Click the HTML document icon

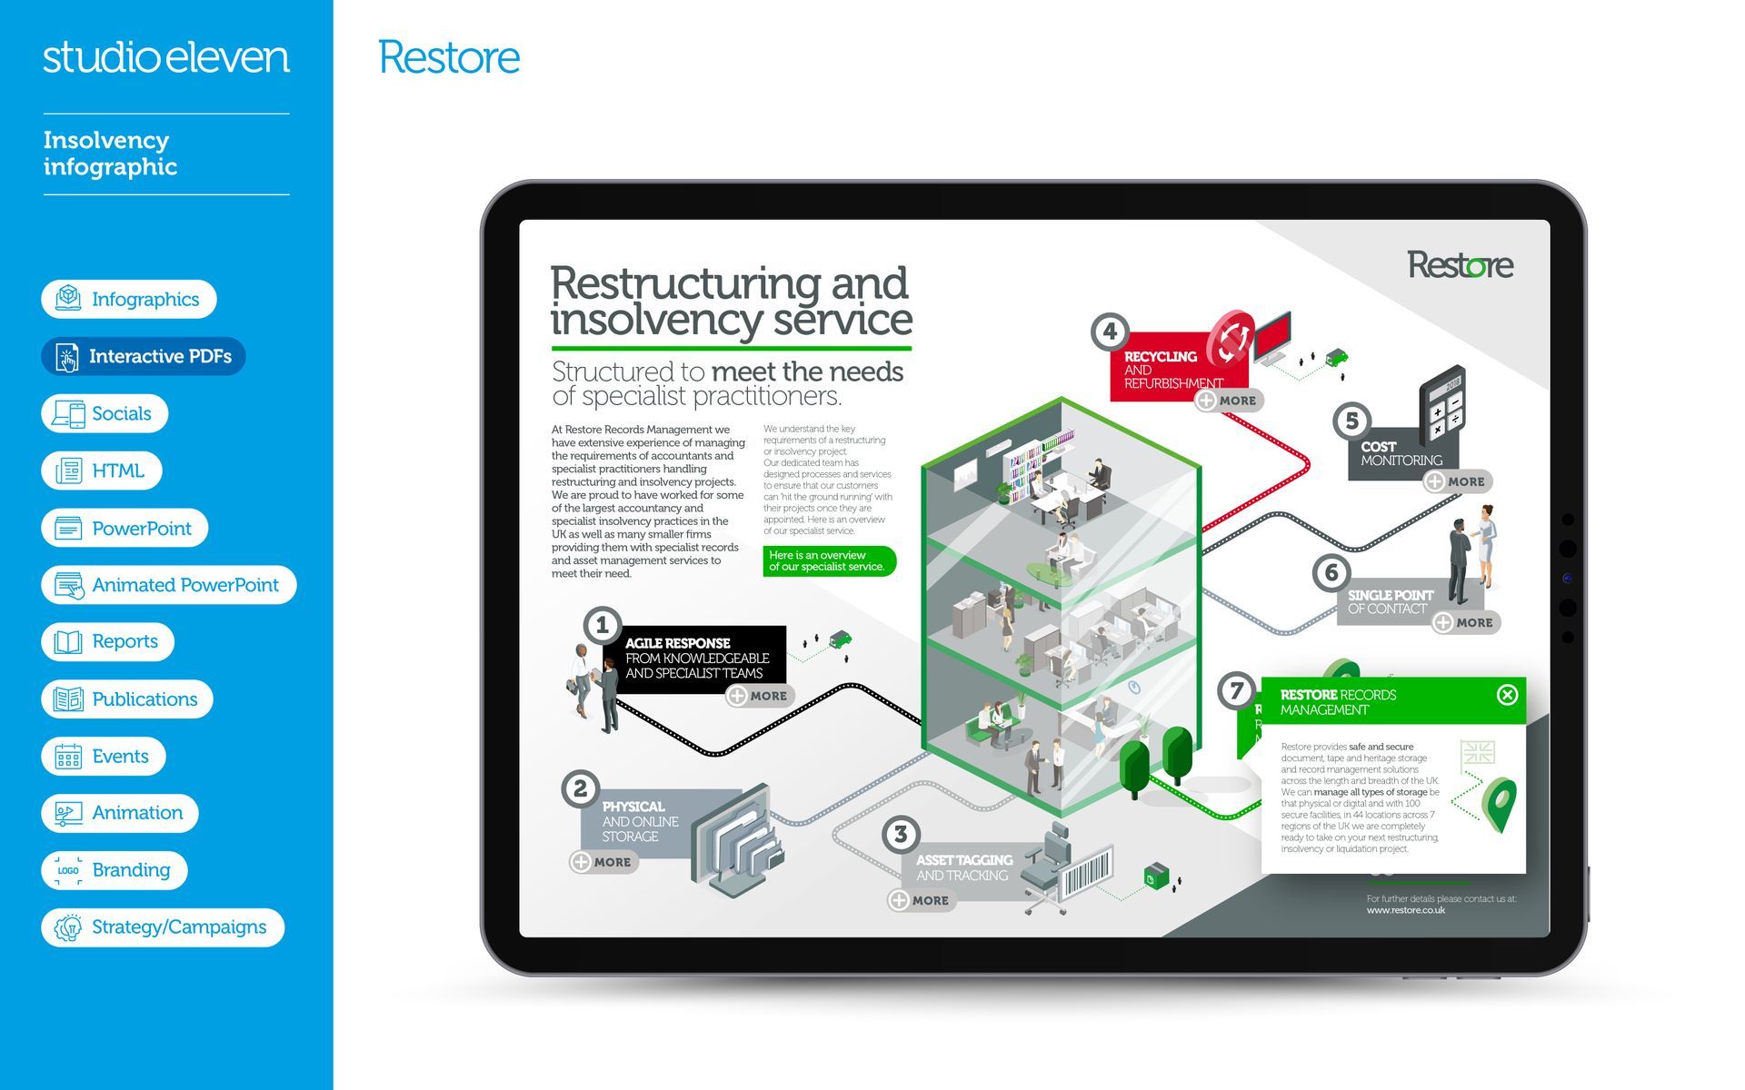(68, 471)
